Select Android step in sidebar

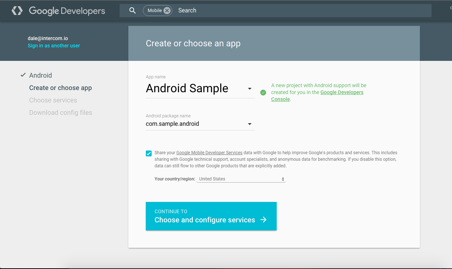click(x=40, y=75)
